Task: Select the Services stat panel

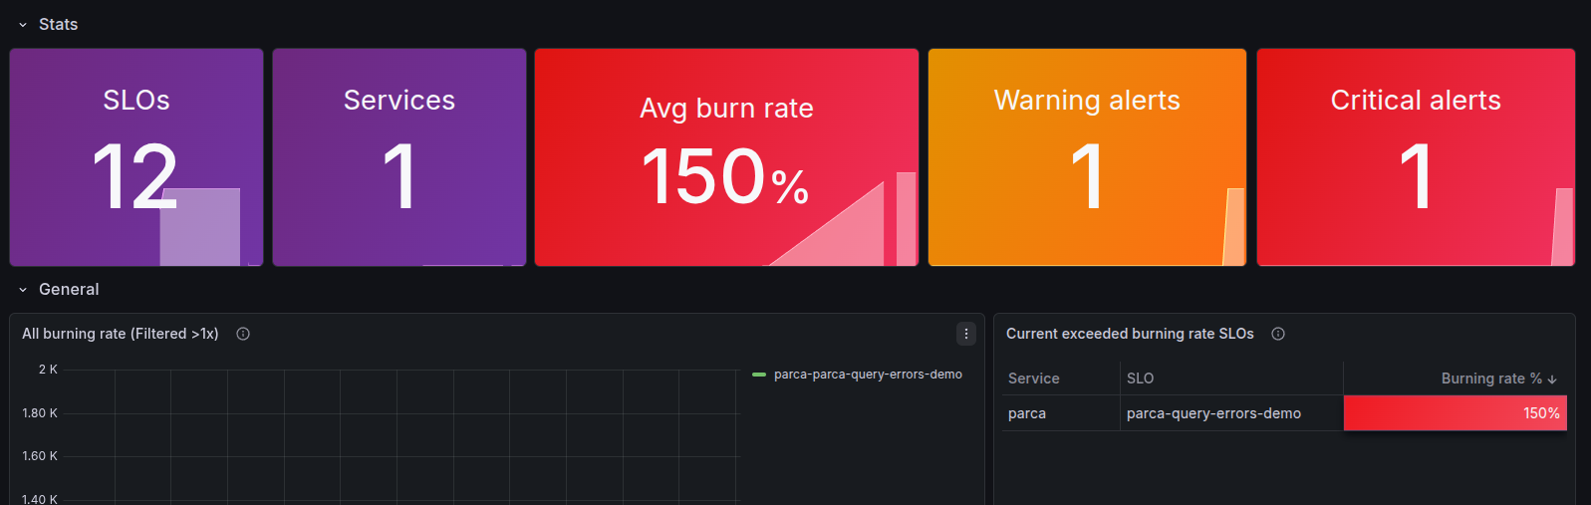Action: (398, 157)
